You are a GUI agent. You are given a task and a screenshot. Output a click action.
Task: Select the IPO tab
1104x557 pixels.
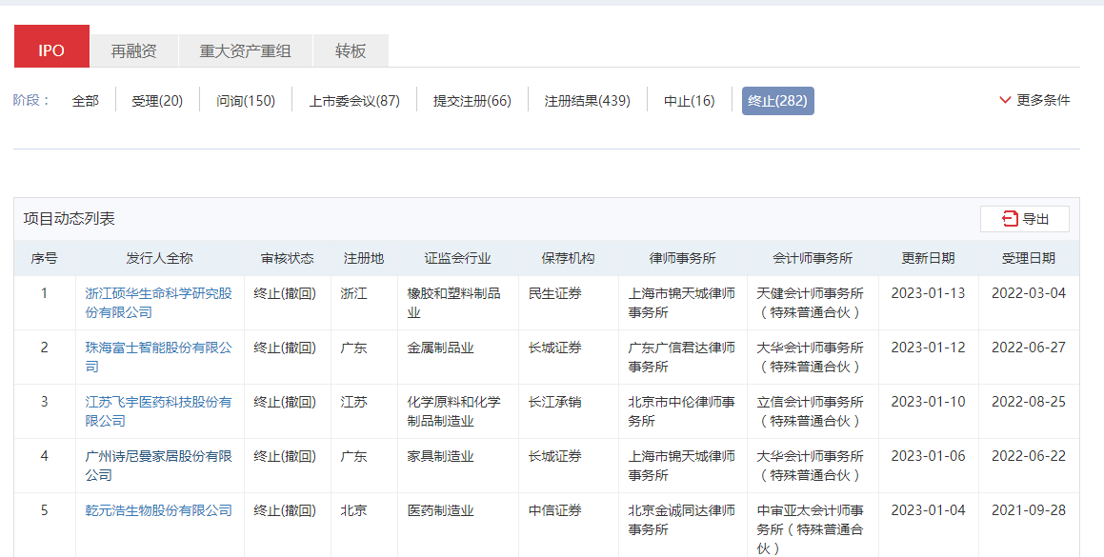[51, 51]
